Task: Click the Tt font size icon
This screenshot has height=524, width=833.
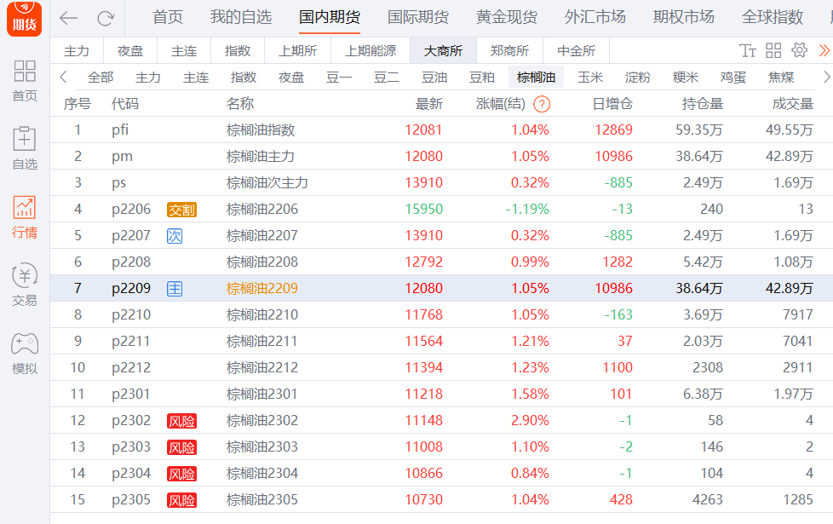Action: [x=748, y=50]
